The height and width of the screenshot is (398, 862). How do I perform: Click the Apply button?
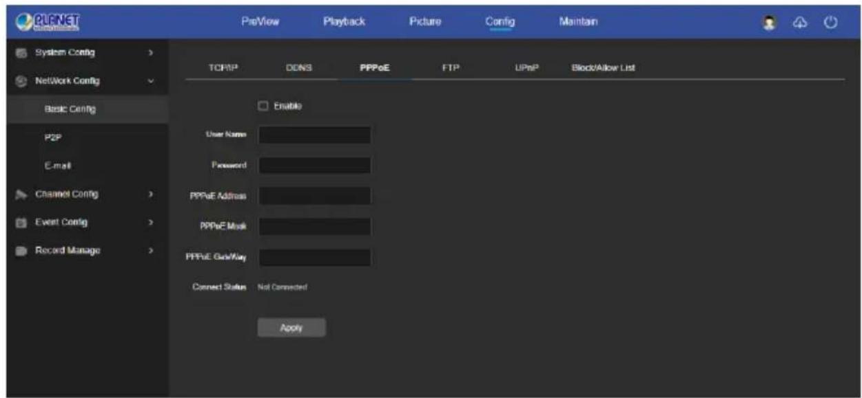(291, 328)
